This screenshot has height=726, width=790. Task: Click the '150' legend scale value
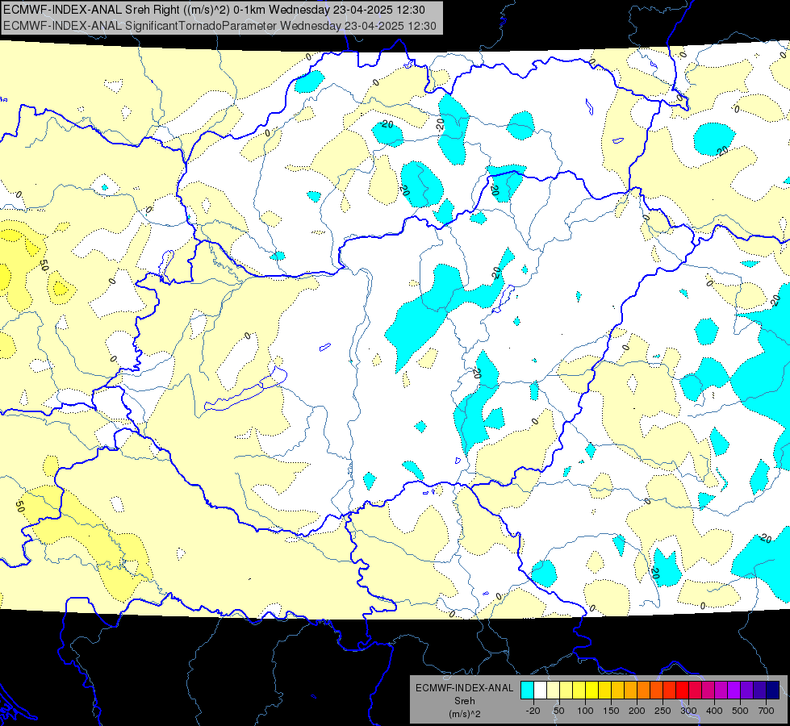pos(611,711)
